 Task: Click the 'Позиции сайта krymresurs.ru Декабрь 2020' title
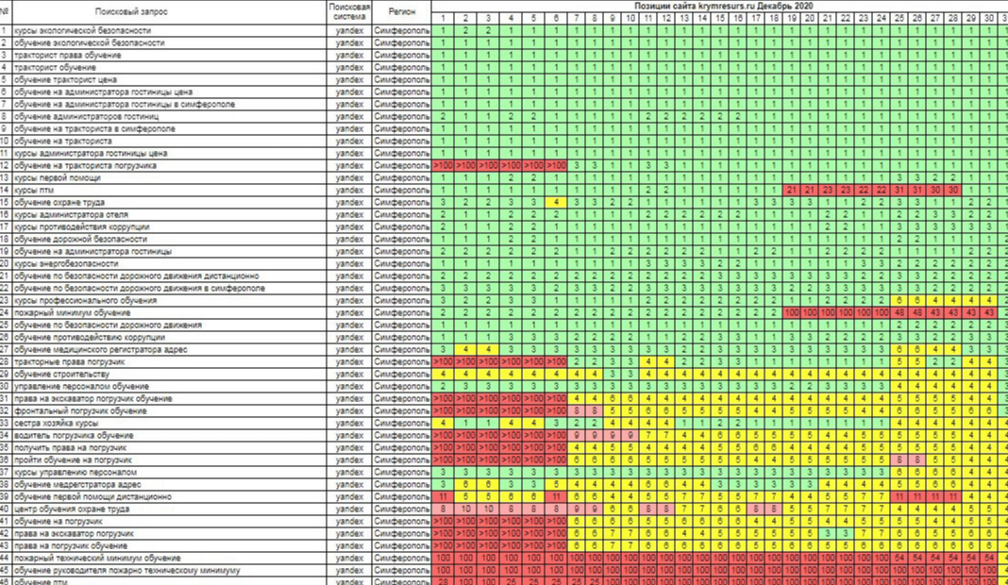[723, 6]
